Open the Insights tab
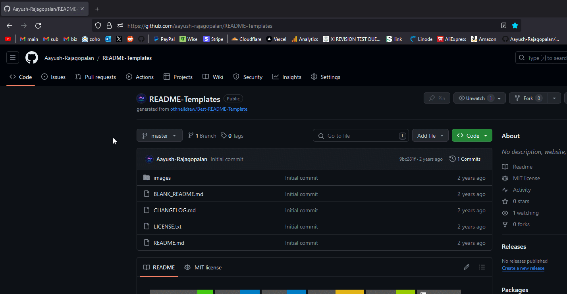The height and width of the screenshot is (294, 567). point(287,77)
